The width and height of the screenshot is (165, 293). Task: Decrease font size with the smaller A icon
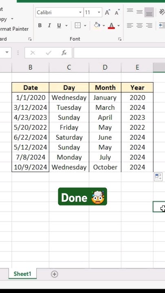117,13
